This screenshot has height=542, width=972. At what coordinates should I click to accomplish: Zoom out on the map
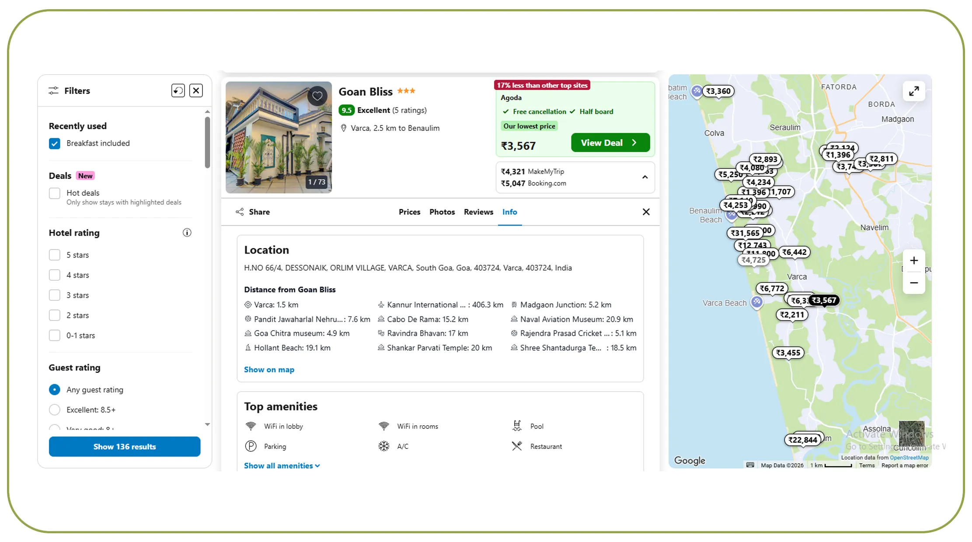tap(914, 283)
